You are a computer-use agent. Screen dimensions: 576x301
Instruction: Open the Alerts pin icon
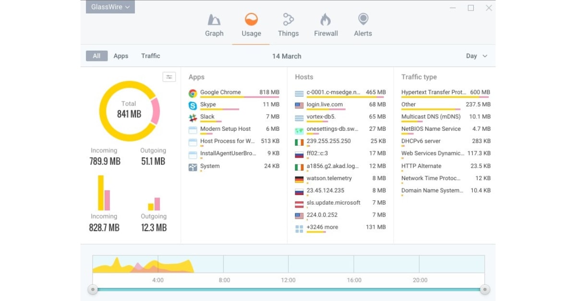(363, 20)
